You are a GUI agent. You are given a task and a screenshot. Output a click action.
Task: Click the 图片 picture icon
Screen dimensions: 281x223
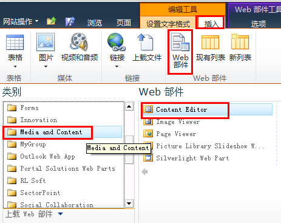(x=46, y=42)
